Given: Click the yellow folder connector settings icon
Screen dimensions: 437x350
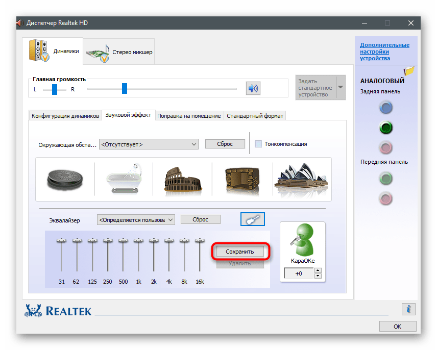Looking at the screenshot, I should (409, 71).
